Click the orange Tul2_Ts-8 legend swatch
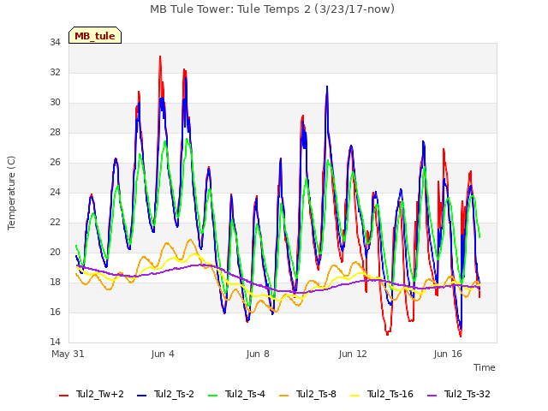The image size is (548, 411). coord(283,396)
